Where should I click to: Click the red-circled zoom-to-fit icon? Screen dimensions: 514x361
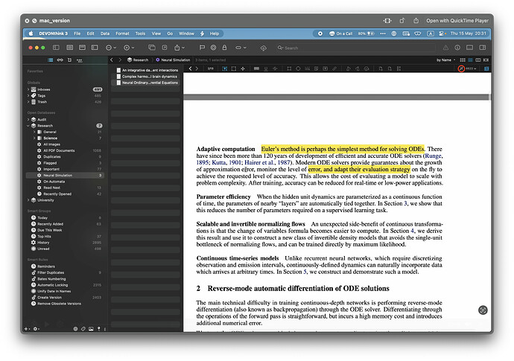click(461, 68)
